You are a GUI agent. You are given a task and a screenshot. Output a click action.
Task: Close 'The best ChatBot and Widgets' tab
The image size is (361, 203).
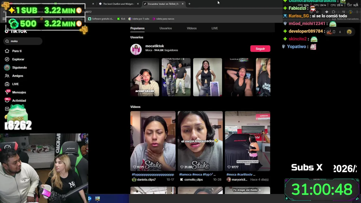(x=138, y=4)
